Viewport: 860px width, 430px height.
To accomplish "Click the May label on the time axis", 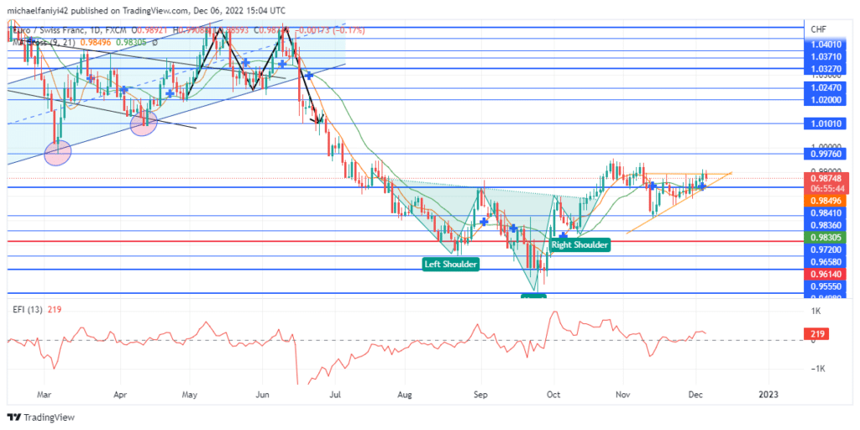I will point(189,394).
